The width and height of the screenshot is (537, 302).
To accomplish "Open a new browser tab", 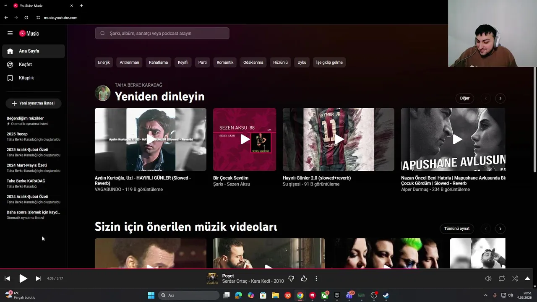I will coord(81,6).
